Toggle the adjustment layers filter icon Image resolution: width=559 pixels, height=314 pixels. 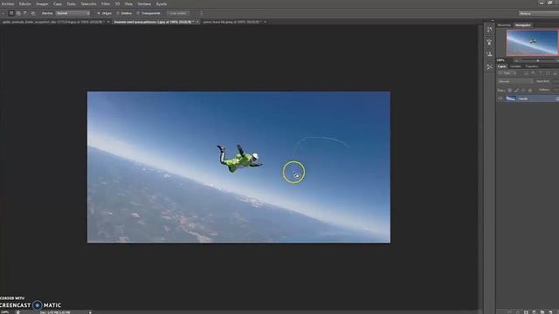coord(534,73)
